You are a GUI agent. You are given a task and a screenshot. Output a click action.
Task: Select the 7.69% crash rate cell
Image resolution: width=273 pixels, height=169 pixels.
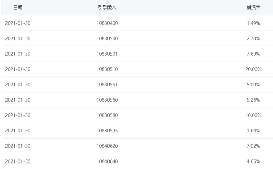point(253,54)
